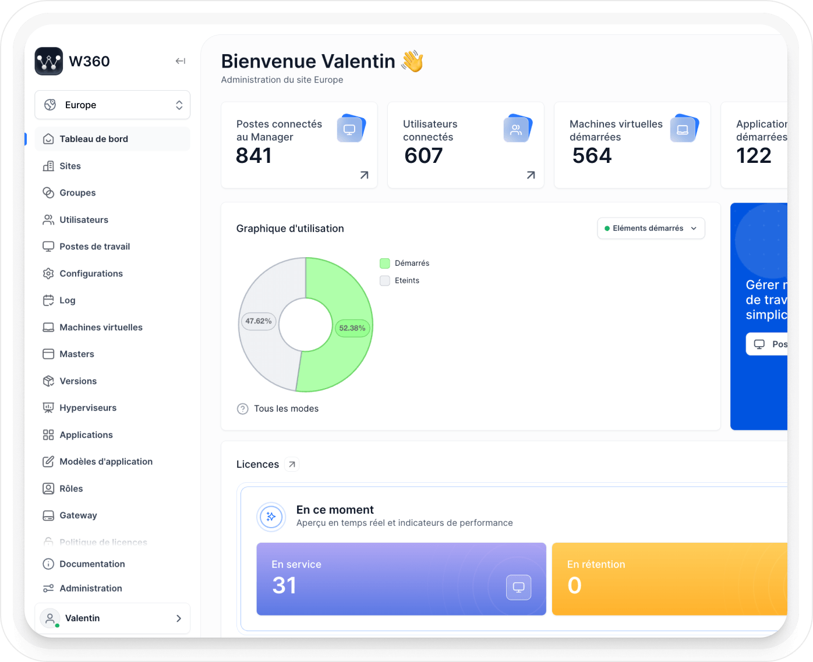Screen dimensions: 813x662
Task: Collapse the sidebar with the arrow icon
Action: 181,61
